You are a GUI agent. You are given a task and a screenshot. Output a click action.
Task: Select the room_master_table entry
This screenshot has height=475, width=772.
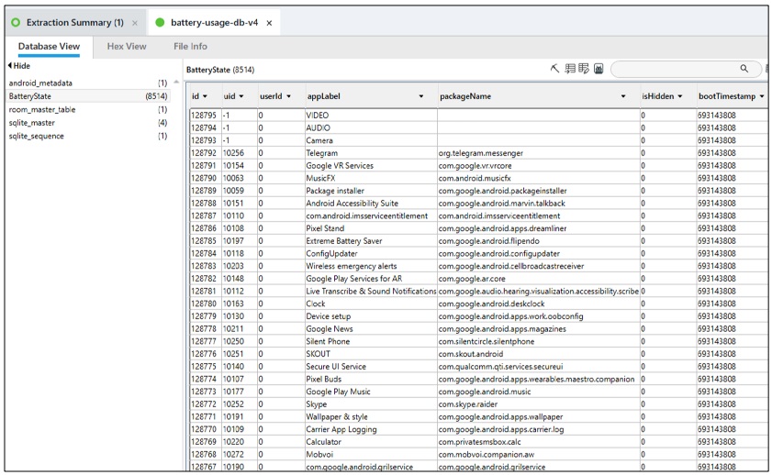[x=42, y=109]
